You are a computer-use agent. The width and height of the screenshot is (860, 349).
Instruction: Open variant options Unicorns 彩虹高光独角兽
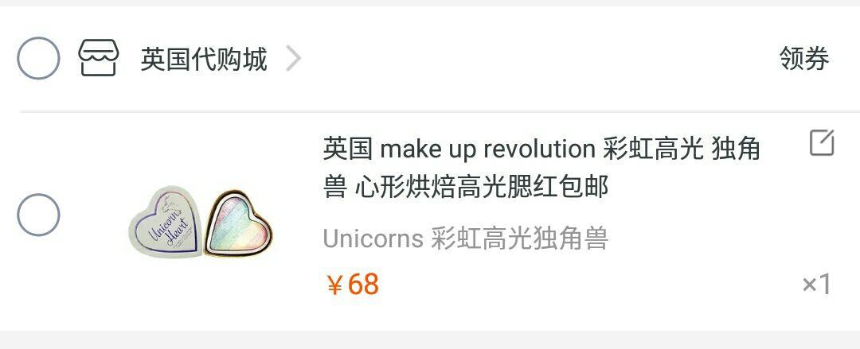466,238
